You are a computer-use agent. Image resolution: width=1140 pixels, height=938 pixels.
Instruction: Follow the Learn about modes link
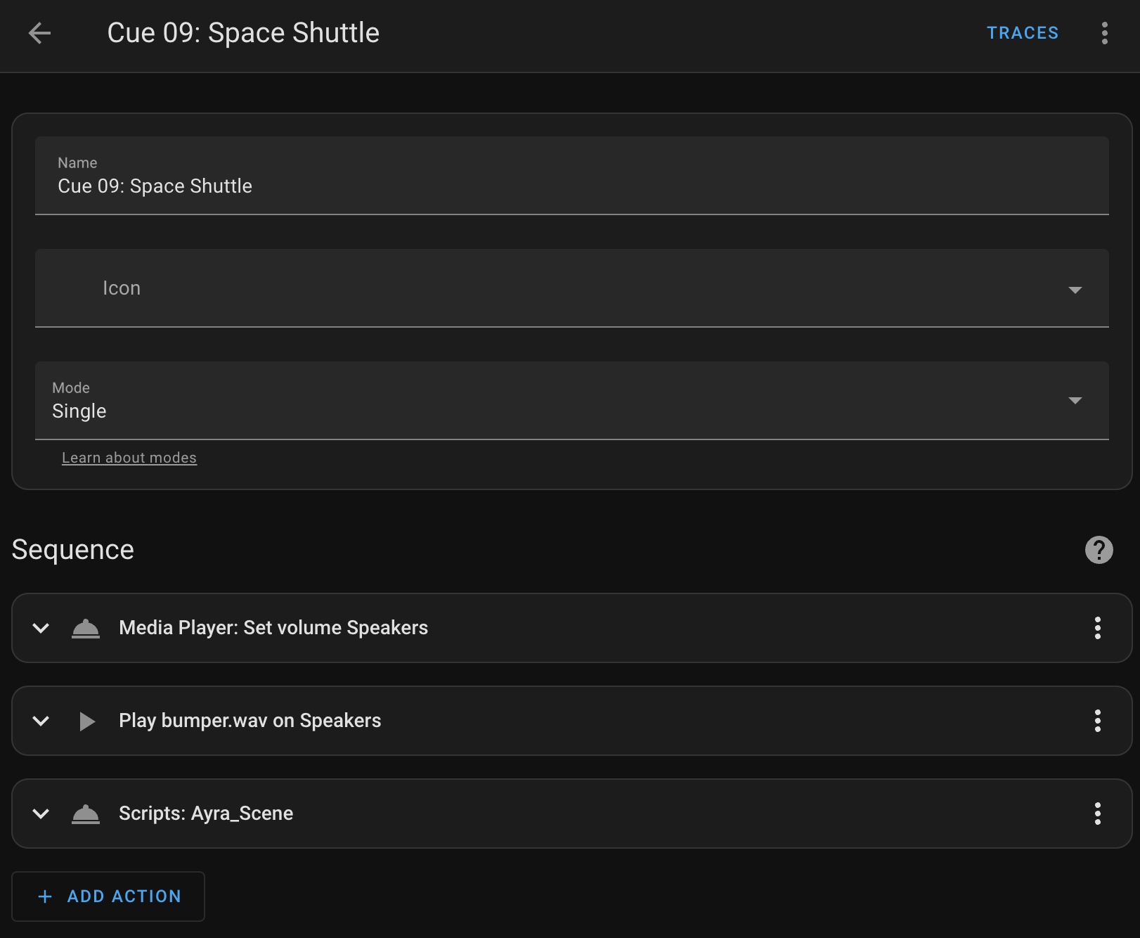(129, 458)
